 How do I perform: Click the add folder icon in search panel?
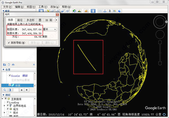[x=5, y=65]
